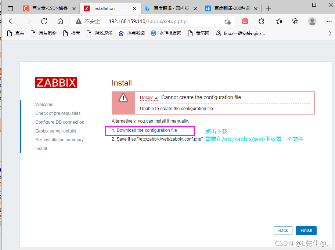Click 'Cannot create the configuration file' message

pos(202,97)
